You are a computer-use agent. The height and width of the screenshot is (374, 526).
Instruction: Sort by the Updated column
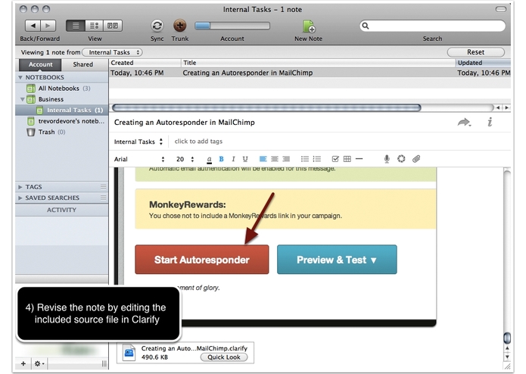(x=483, y=63)
